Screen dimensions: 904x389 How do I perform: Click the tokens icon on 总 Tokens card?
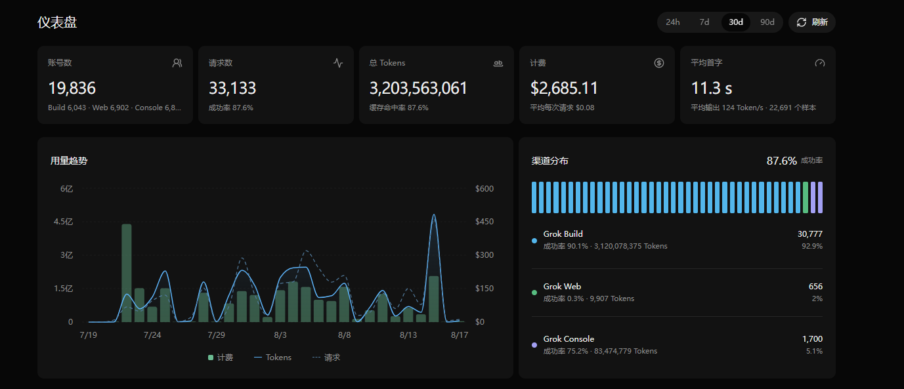coord(498,63)
